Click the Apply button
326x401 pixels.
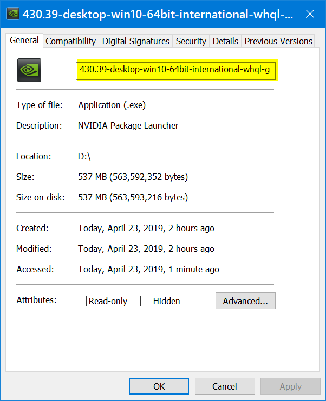[x=290, y=386]
